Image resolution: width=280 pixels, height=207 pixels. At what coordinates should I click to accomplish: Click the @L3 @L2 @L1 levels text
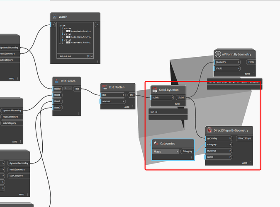[66, 56]
